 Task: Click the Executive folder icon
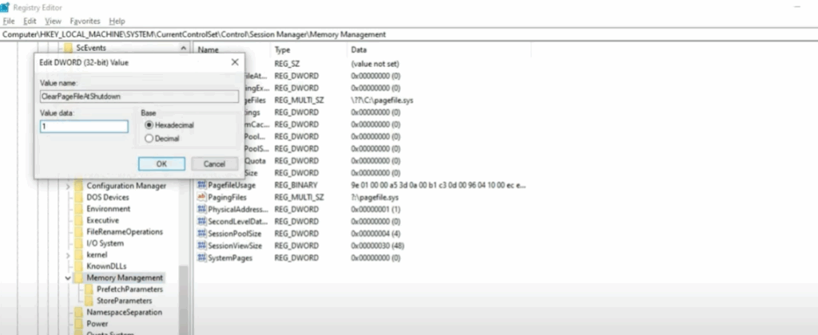pos(78,220)
